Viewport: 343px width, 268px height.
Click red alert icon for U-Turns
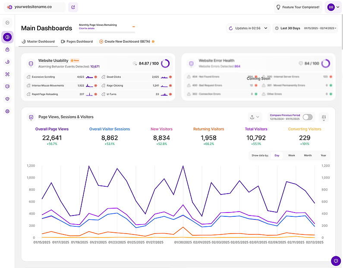170,94
